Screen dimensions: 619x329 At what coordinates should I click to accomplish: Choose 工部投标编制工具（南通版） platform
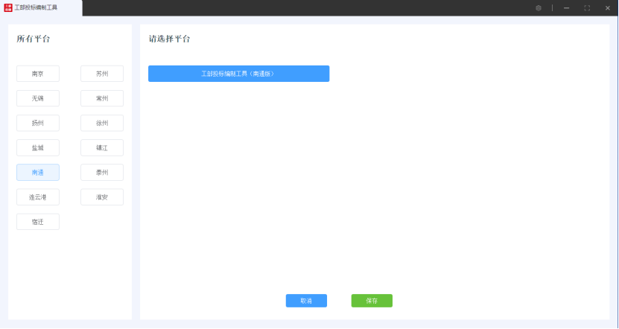238,74
